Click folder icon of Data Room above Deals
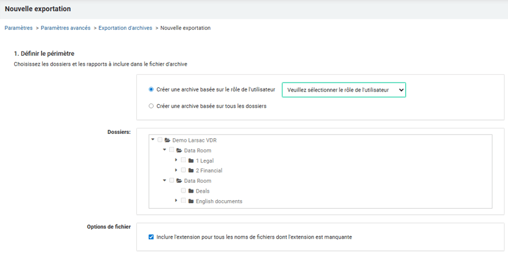Image resolution: width=508 pixels, height=254 pixels. (x=179, y=181)
